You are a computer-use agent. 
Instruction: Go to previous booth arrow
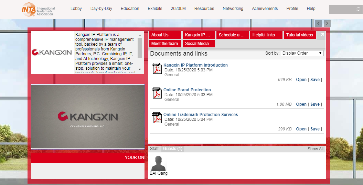(x=318, y=23)
